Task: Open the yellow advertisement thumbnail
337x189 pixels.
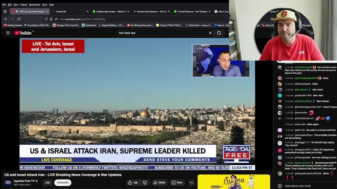Action: [x=234, y=182]
